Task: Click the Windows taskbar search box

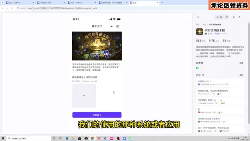Action: tap(29, 138)
